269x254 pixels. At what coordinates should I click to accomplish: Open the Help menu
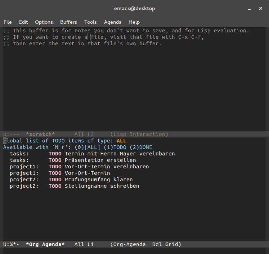tap(134, 22)
